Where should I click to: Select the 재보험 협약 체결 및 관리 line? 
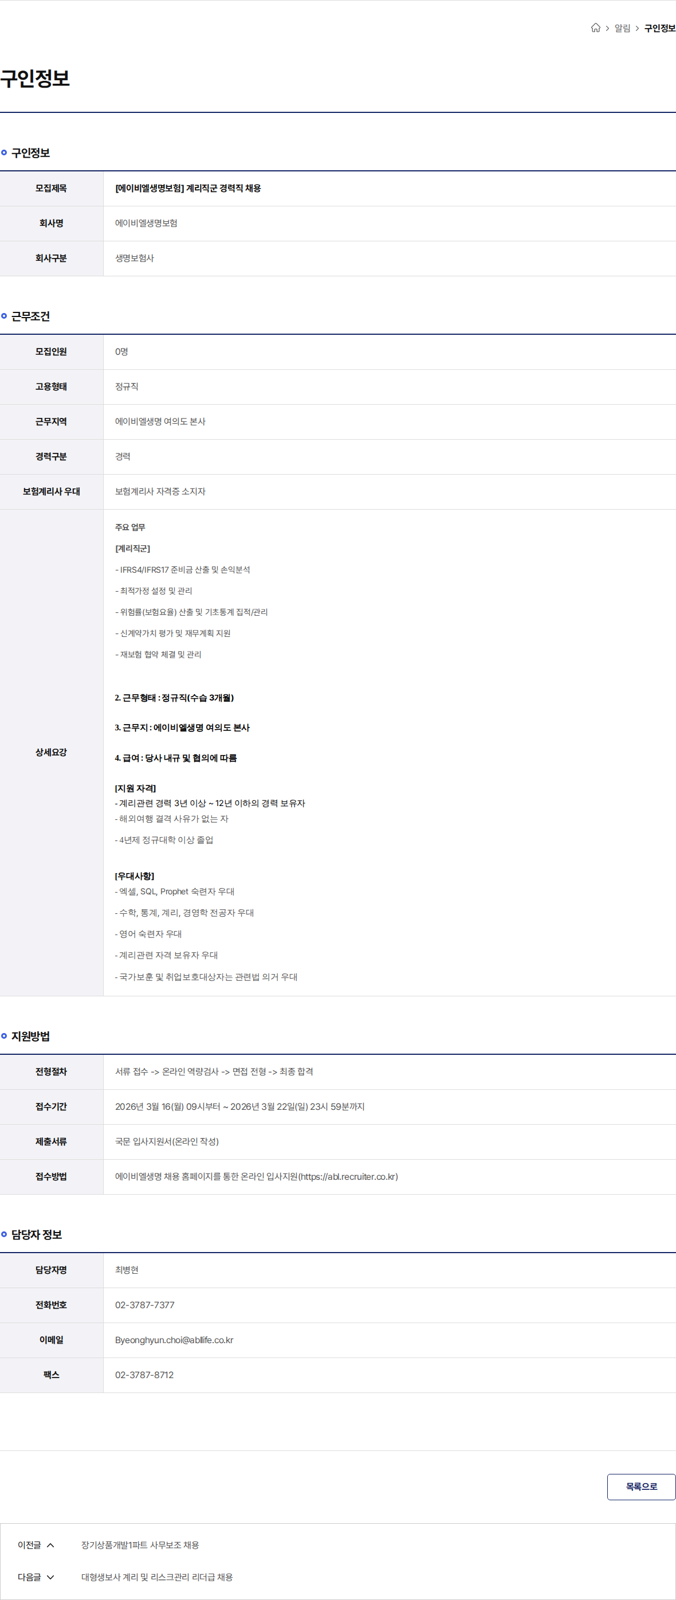click(158, 654)
